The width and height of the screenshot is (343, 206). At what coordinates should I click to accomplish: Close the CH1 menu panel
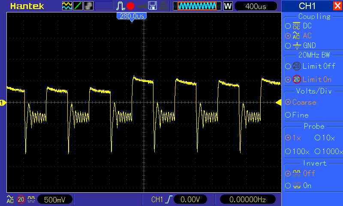[x=337, y=6]
